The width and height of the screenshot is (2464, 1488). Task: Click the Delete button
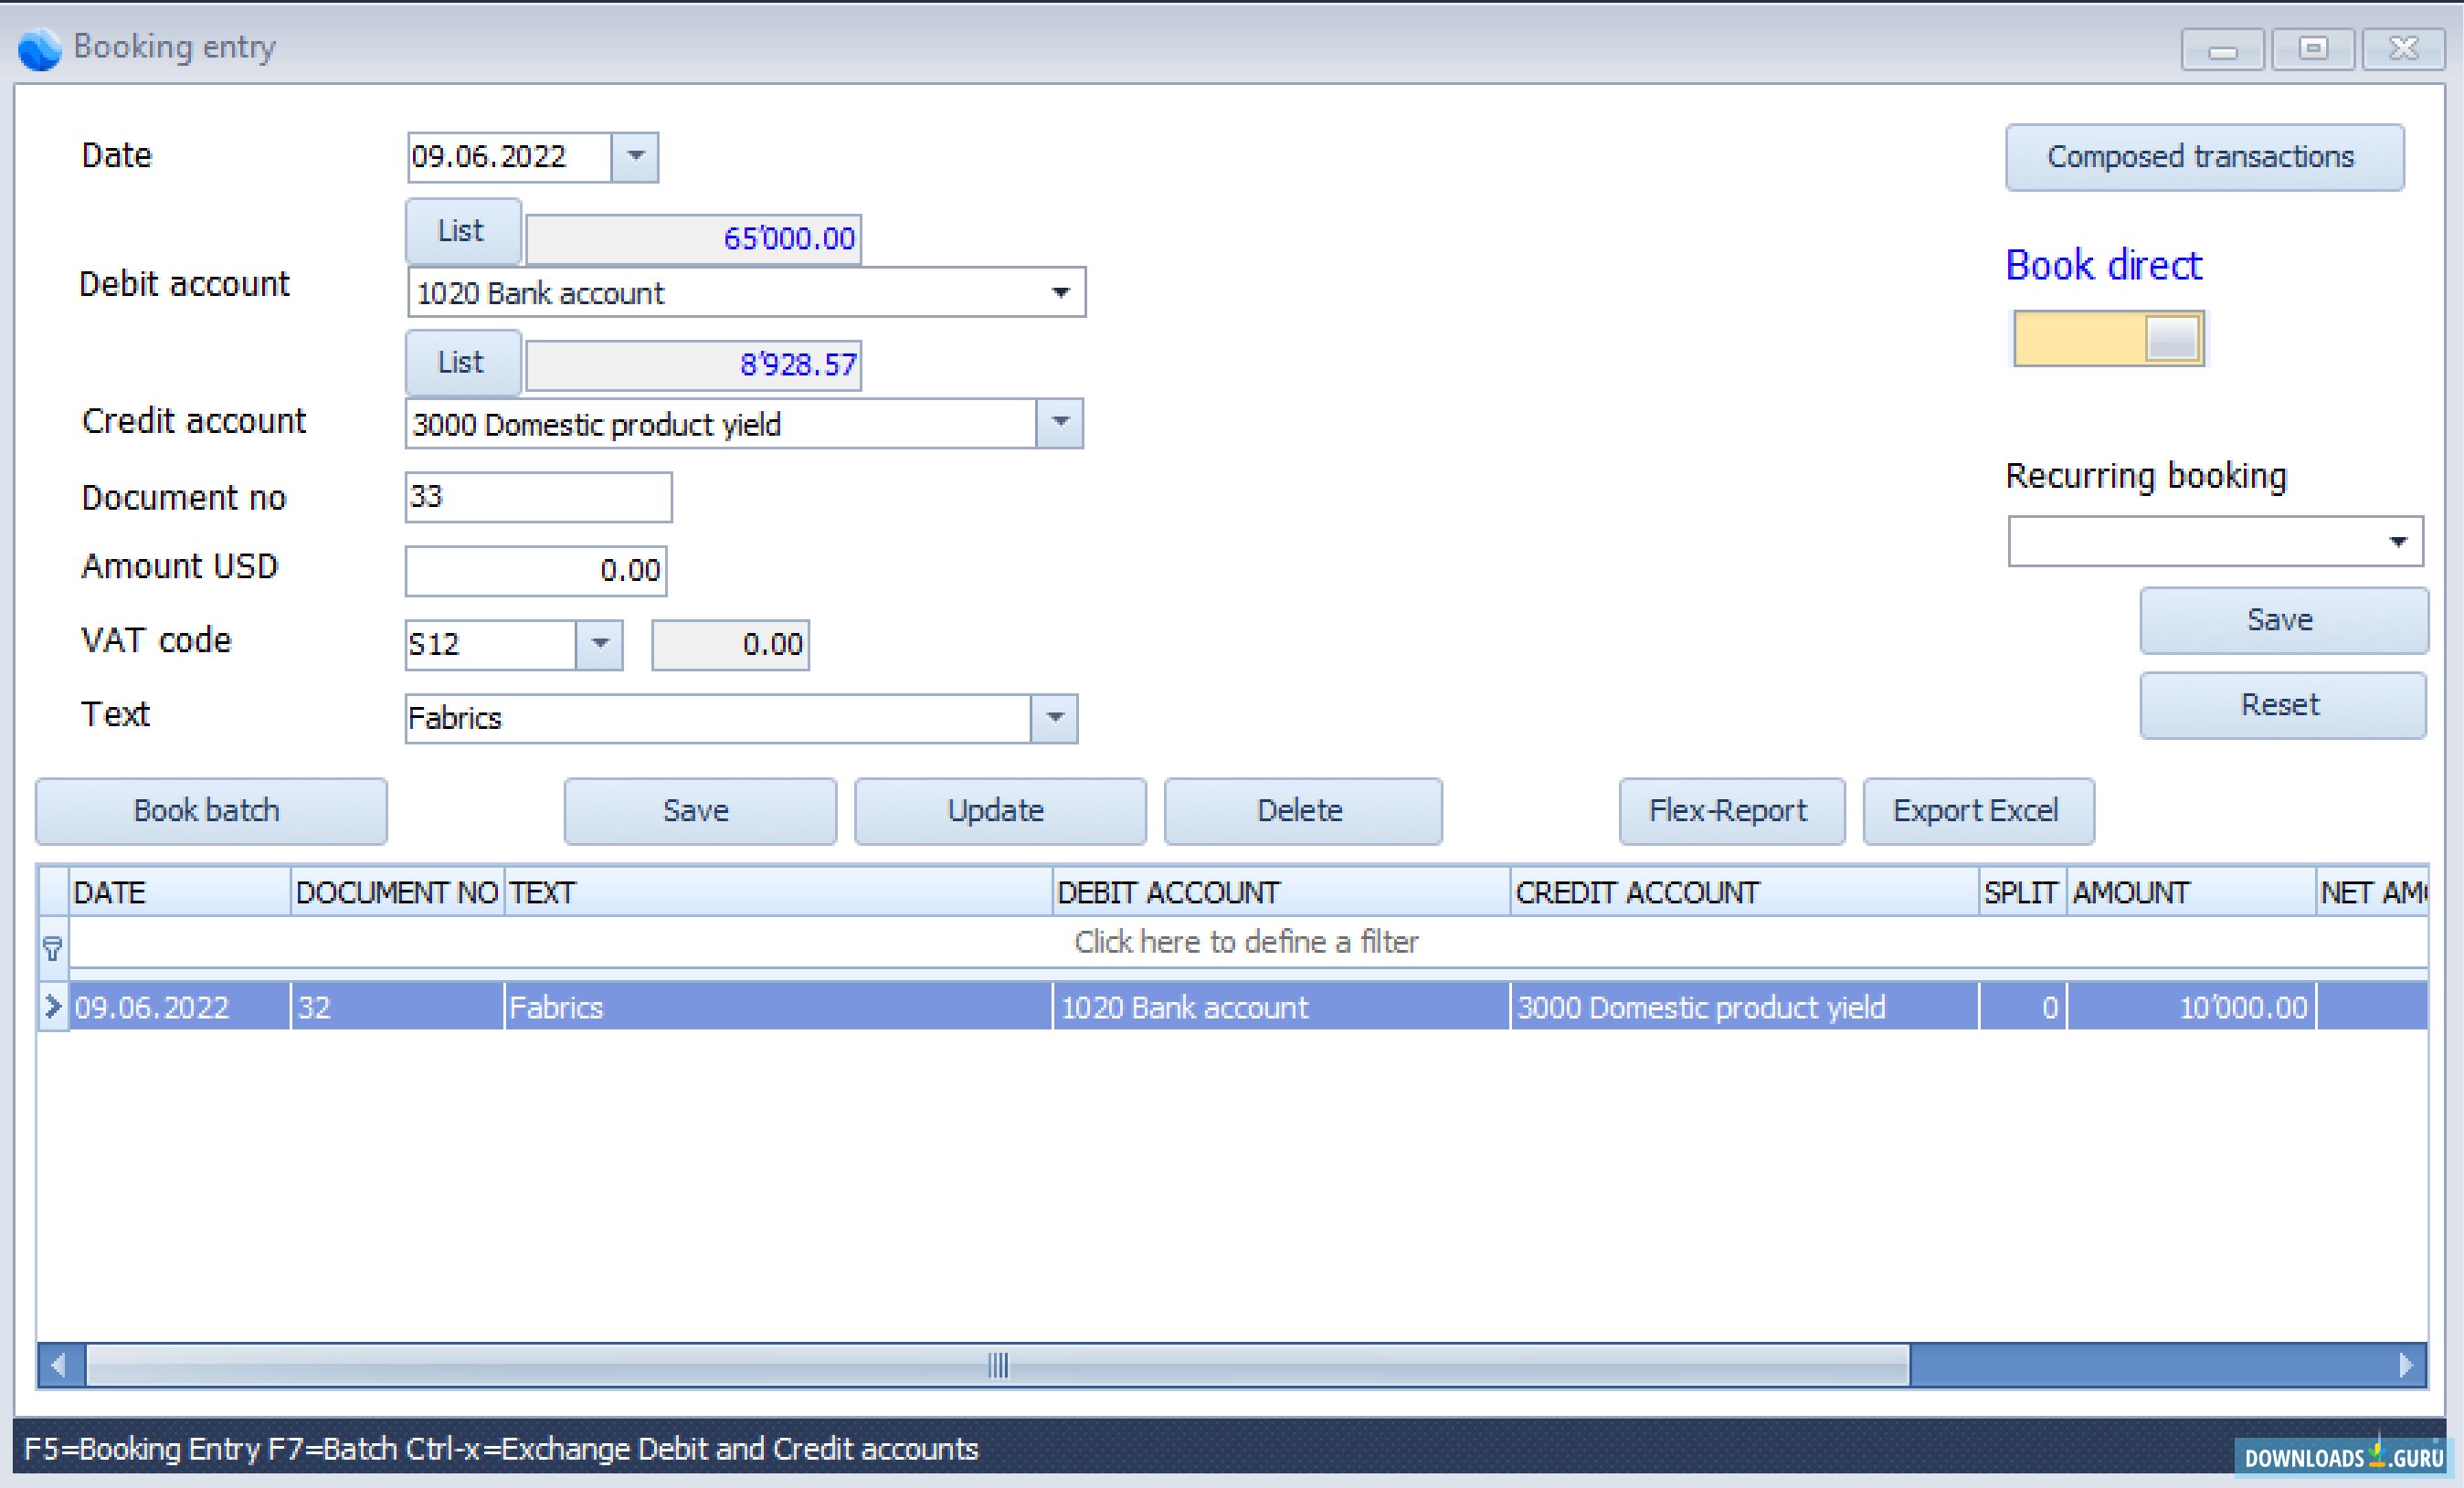[x=1301, y=810]
